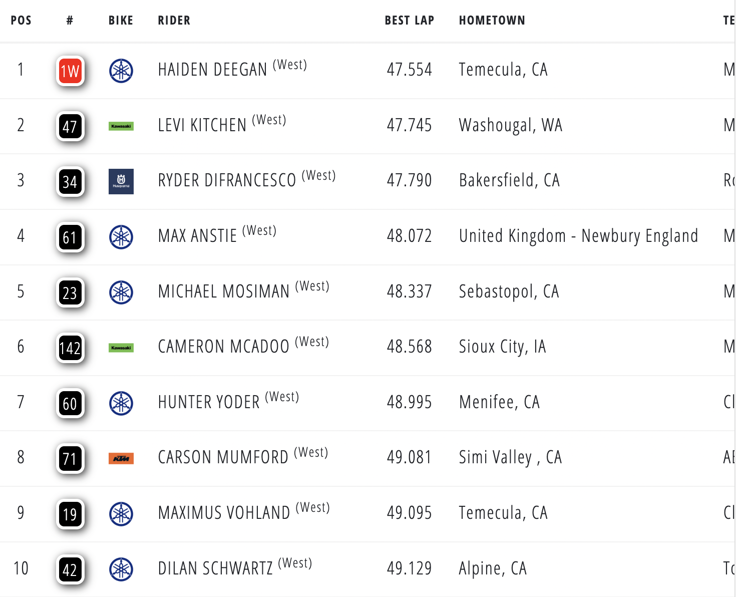This screenshot has height=597, width=739.
Task: Click Cameron McAdoo's Kawasaki logo
Action: point(121,348)
